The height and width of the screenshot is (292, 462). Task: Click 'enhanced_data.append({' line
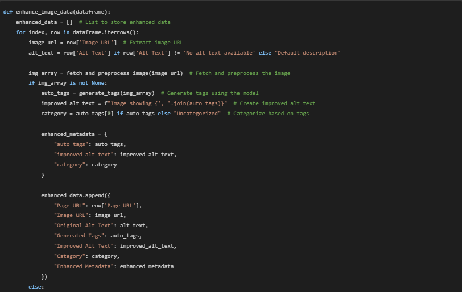click(76, 195)
